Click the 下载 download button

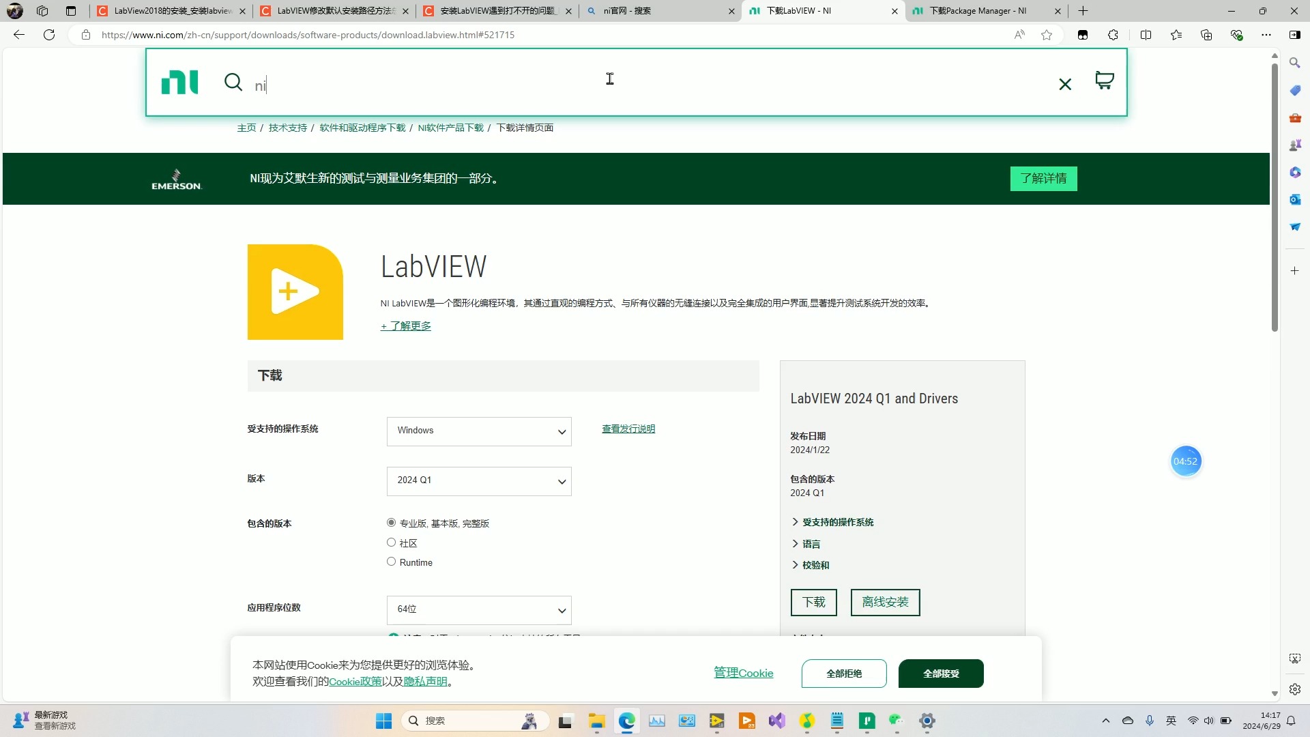(x=814, y=603)
